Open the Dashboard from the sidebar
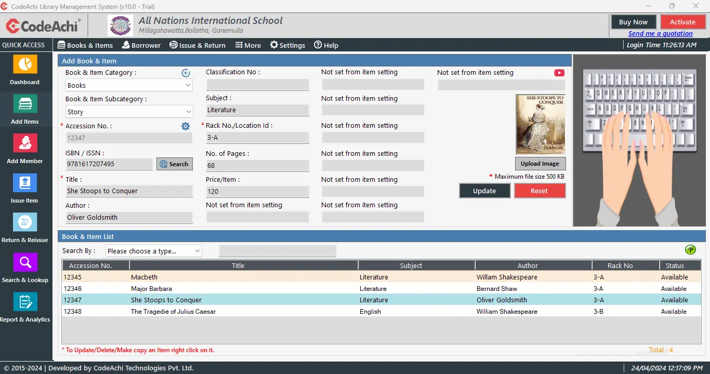The width and height of the screenshot is (710, 374). tap(25, 65)
